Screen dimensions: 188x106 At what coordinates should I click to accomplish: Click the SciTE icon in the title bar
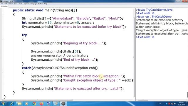coord(1,1)
